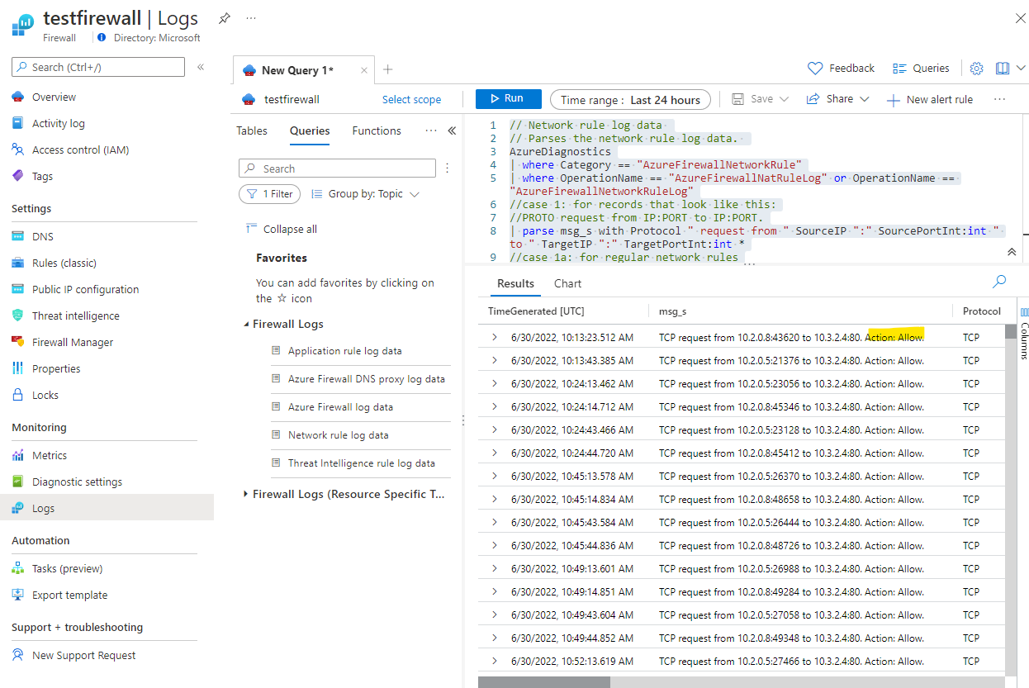This screenshot has height=688, width=1029.
Task: Run the query
Action: point(509,99)
